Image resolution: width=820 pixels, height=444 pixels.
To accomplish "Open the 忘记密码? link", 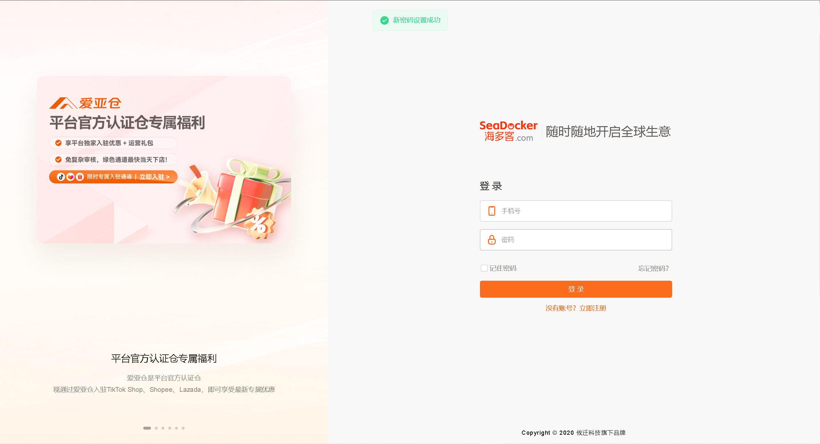I will 654,269.
